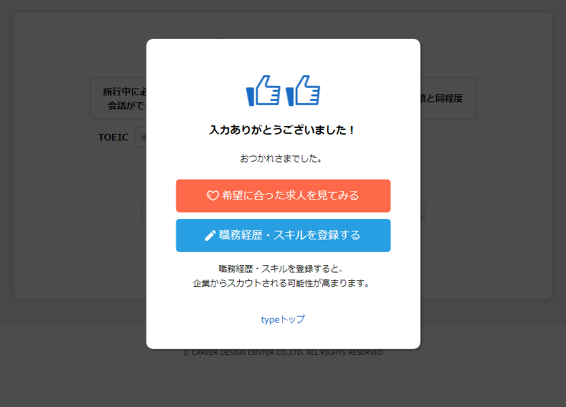Click the heart icon on orange button

(213, 195)
